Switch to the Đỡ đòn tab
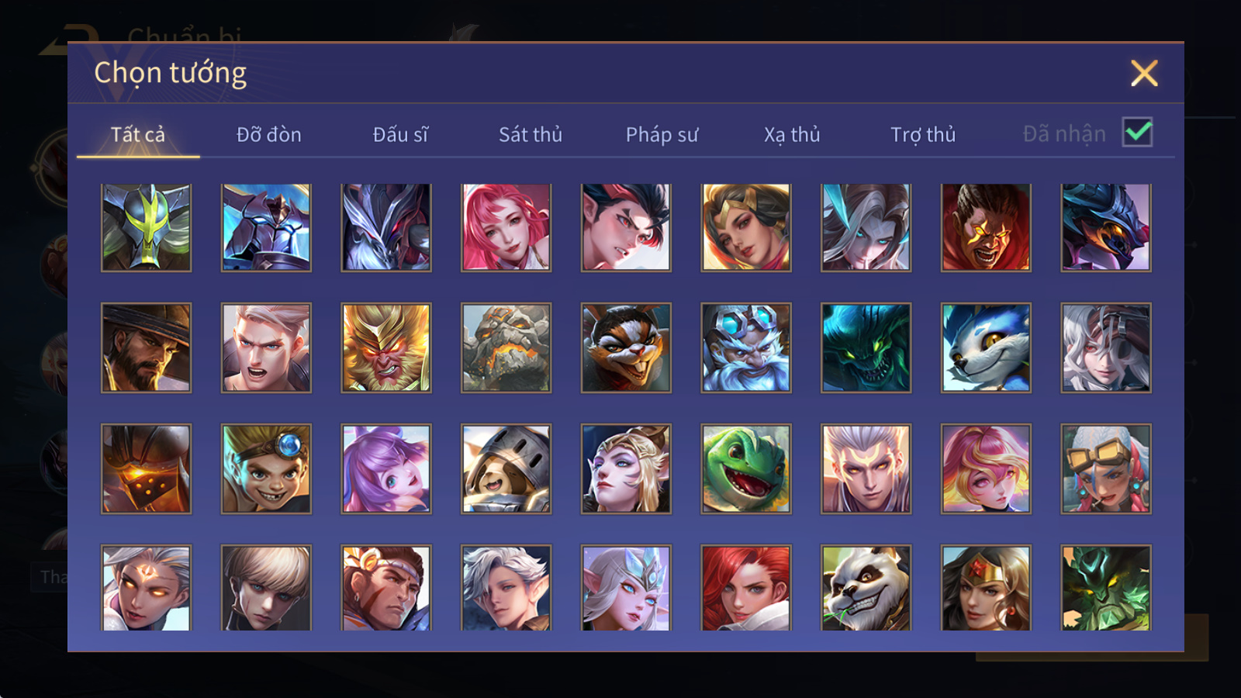This screenshot has height=698, width=1241. tap(268, 134)
